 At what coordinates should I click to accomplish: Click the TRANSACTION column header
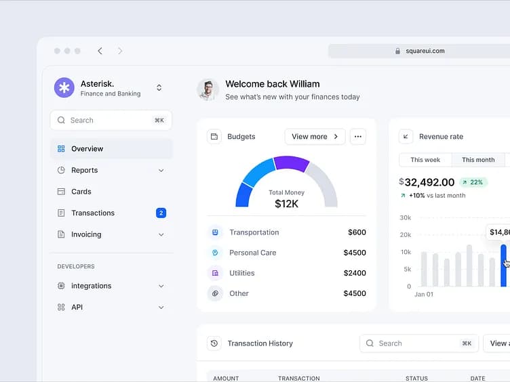pyautogui.click(x=299, y=379)
